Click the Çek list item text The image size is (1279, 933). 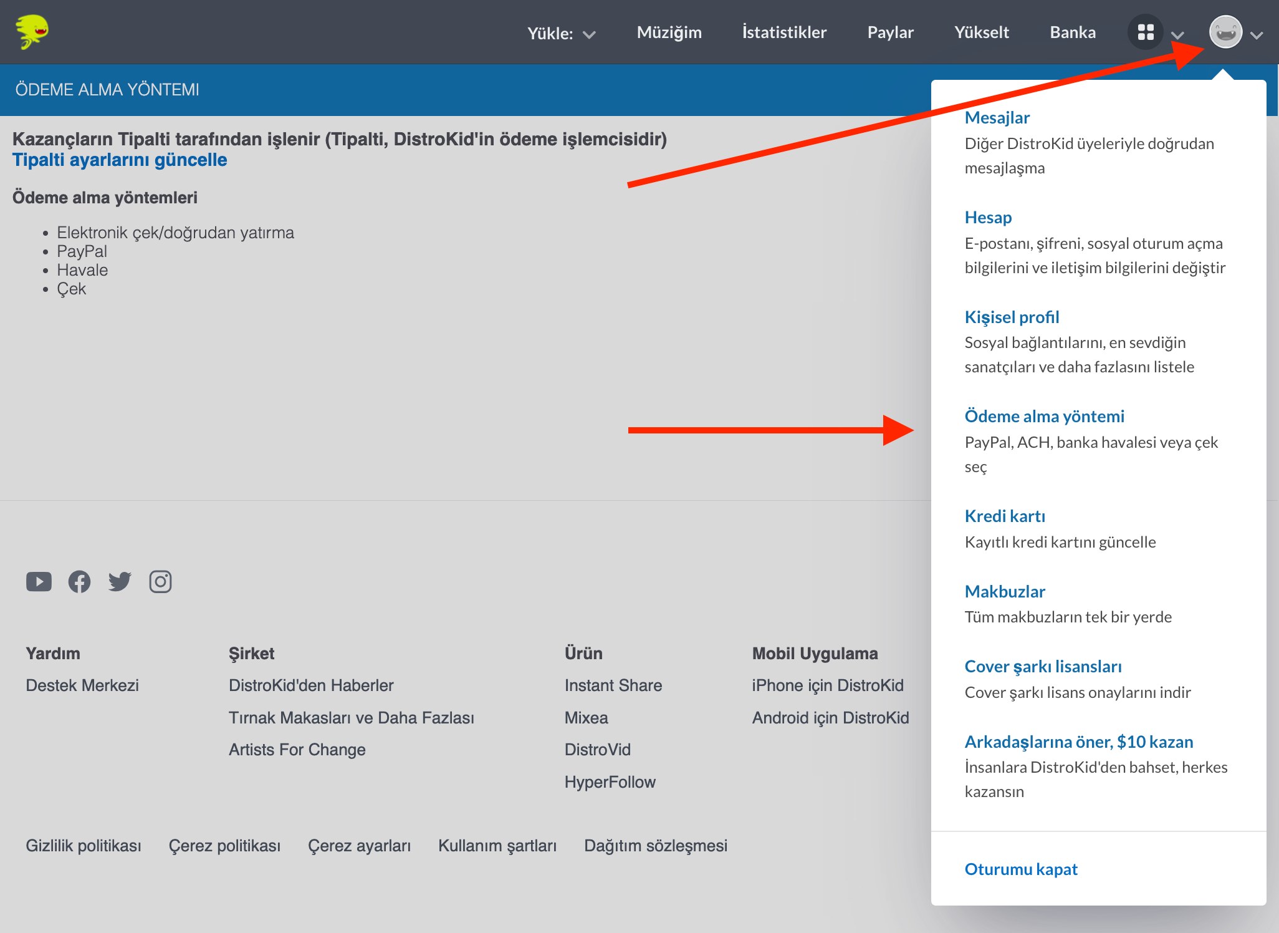pyautogui.click(x=71, y=289)
